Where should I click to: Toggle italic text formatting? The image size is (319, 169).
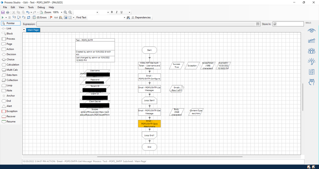(x=117, y=12)
